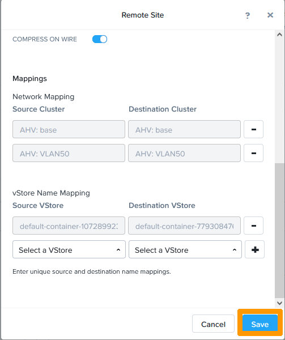The image size is (285, 340).
Task: Remove the AHV: VLAN50 network mapping
Action: (x=253, y=153)
